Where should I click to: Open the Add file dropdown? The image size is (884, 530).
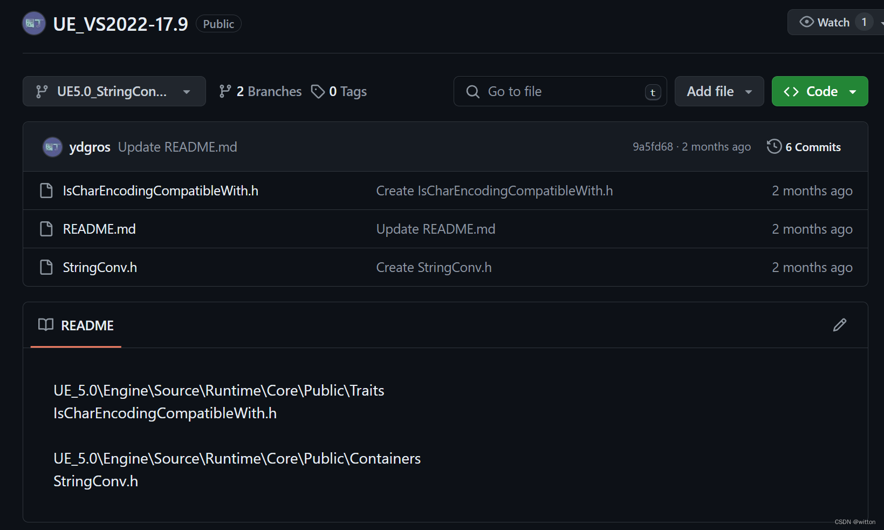pos(719,92)
